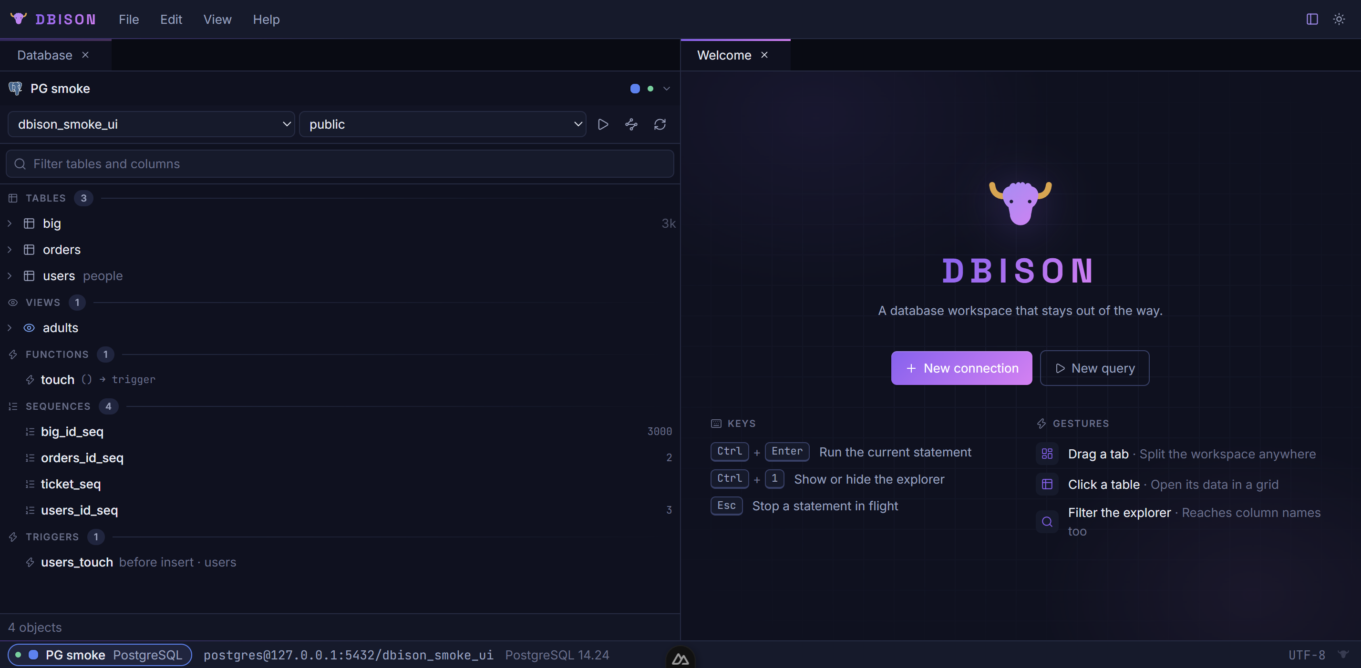The width and height of the screenshot is (1361, 668).
Task: Click the blue connection color dot for PG smoke
Action: (x=635, y=89)
